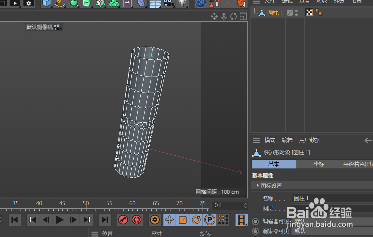The height and width of the screenshot is (237, 373).
Task: Open the 文件 menu in Object Manager
Action: pos(270,1)
